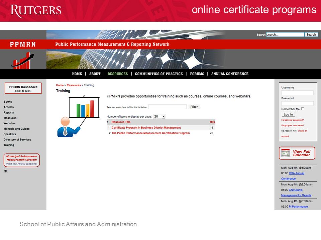Open Articles in the left sidebar
This screenshot has width=321, height=240.
[x=9, y=107]
